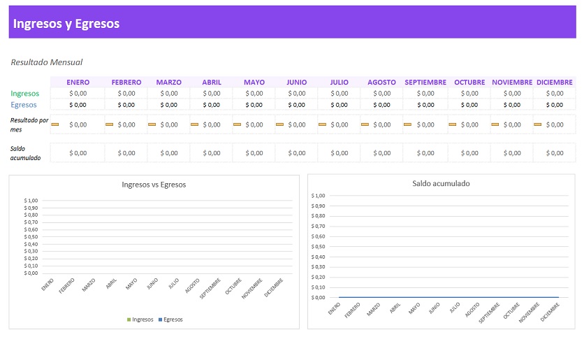The height and width of the screenshot is (337, 584).
Task: Select the NOVIEMBRE column header
Action: click(x=512, y=82)
